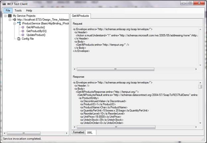Click the Response section label
Screen dimensions: 207x143
[78, 77]
